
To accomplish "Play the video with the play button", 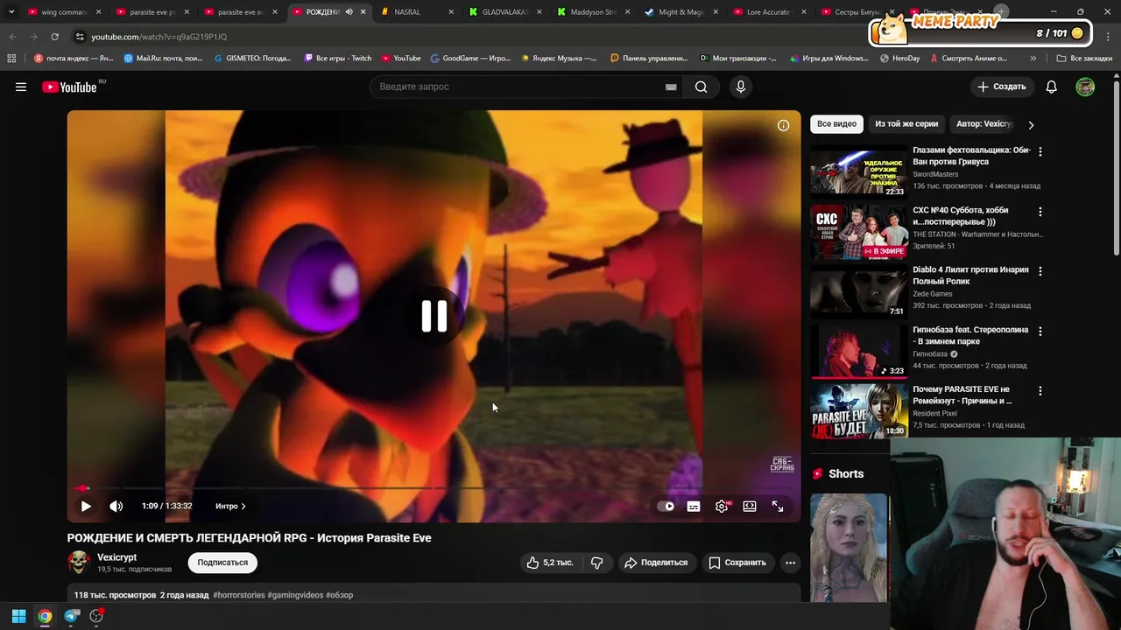I will click(x=86, y=506).
